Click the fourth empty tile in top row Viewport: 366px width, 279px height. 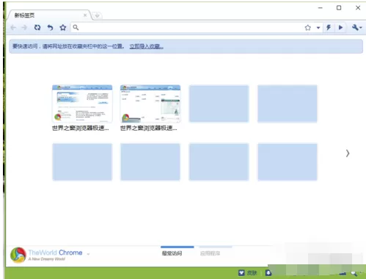[x=288, y=104]
